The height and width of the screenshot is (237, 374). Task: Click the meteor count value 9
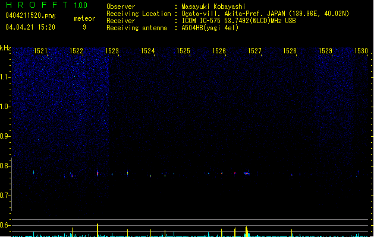coord(84,27)
